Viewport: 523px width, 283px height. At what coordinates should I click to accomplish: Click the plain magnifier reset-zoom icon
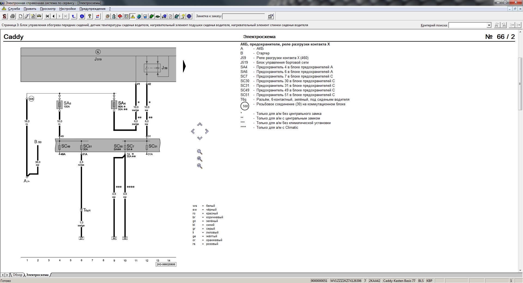click(200, 152)
